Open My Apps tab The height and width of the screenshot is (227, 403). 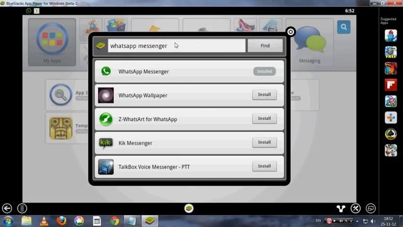(52, 42)
